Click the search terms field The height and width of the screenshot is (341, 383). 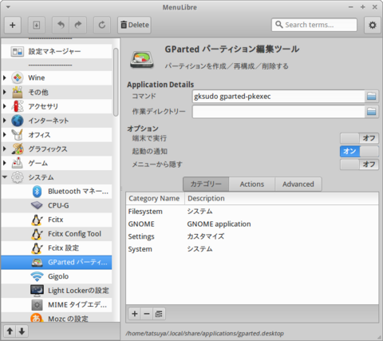tap(314, 25)
